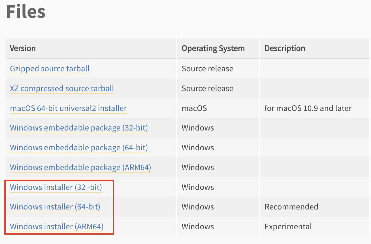This screenshot has height=244, width=371.
Task: Click the Source release label for Gzipped tarball
Action: [207, 69]
